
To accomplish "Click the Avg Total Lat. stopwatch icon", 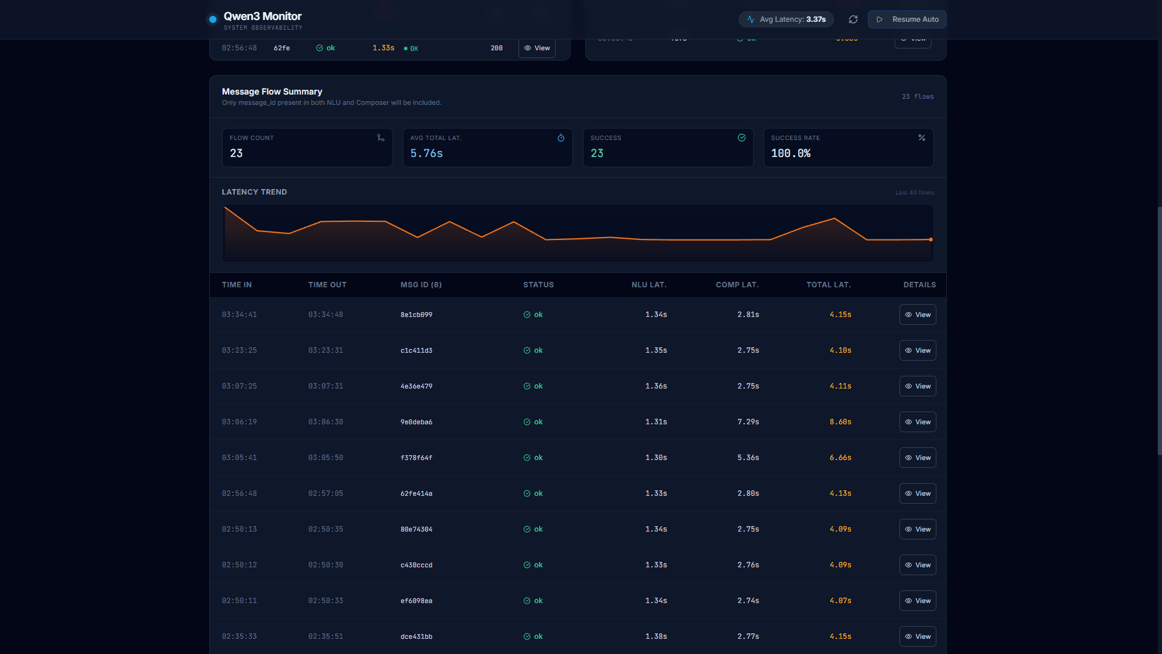I will (x=561, y=138).
